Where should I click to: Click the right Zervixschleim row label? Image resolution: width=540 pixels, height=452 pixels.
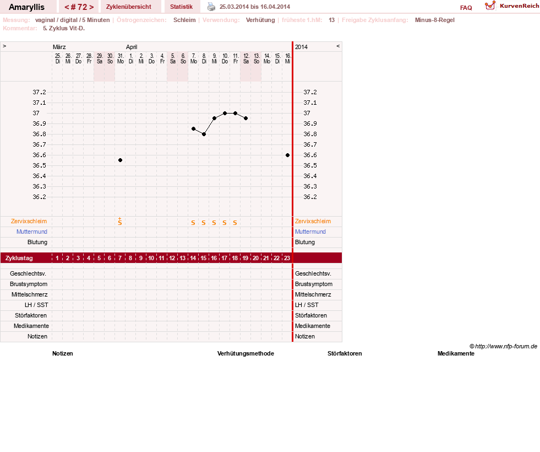tap(313, 222)
